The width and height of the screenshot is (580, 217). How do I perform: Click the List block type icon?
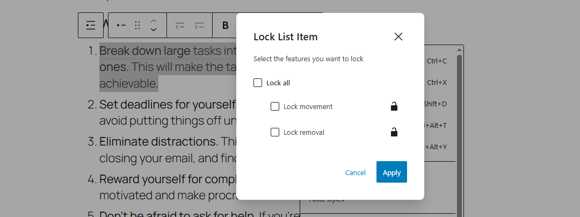tap(91, 25)
